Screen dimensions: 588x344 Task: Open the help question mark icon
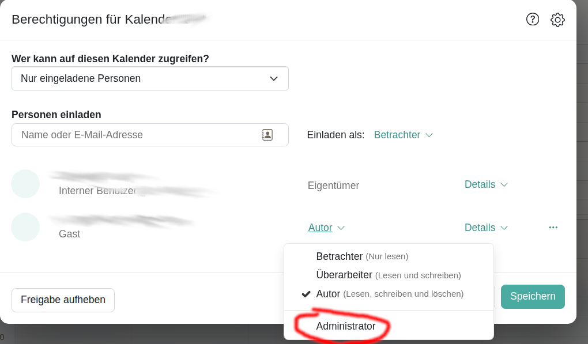click(532, 20)
